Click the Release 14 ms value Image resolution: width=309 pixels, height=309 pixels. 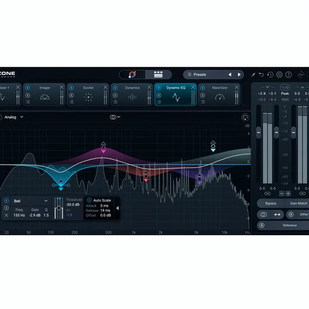point(105,210)
